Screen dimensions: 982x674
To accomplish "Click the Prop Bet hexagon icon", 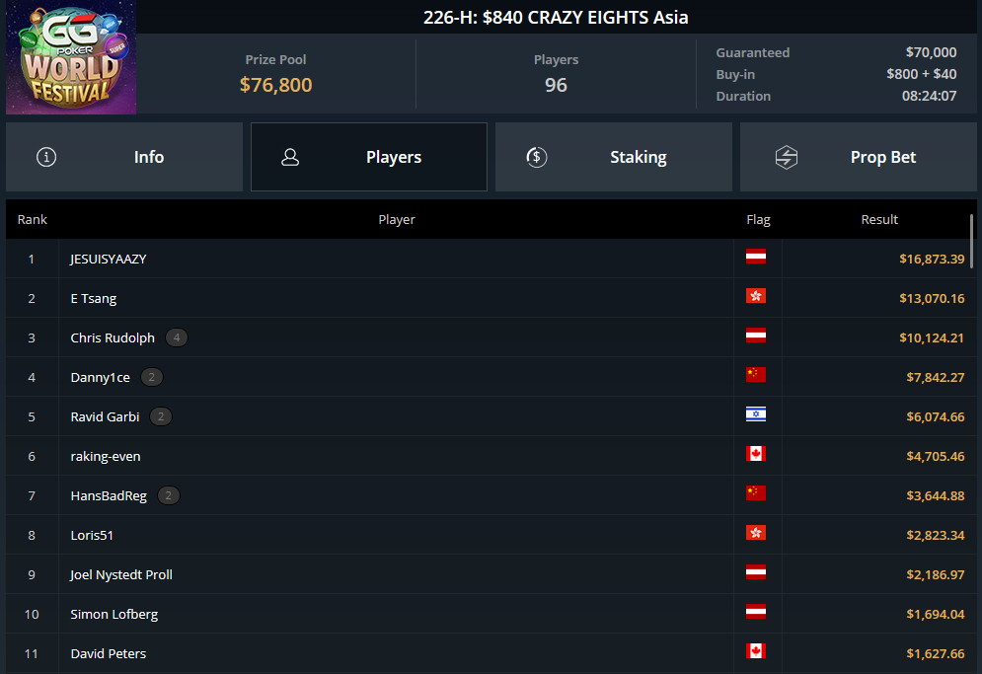I will pos(786,157).
